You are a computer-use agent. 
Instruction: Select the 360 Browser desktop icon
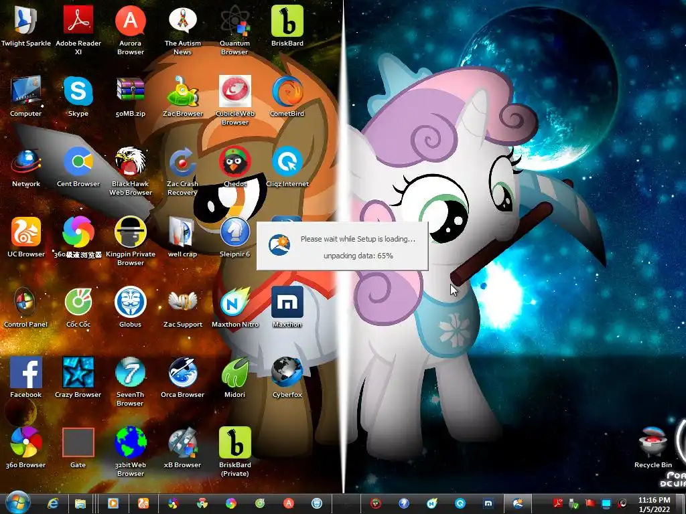26,442
